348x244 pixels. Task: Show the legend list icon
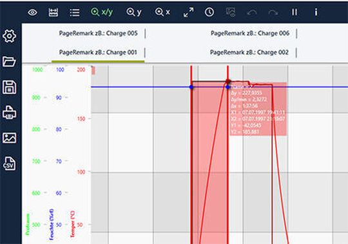pyautogui.click(x=75, y=13)
